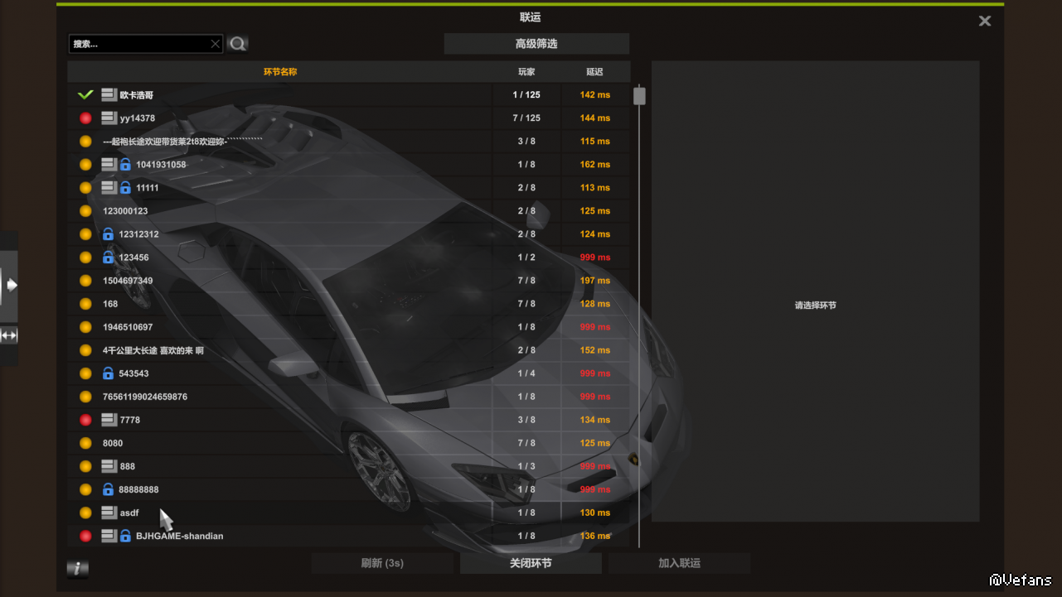Select the session named 1504697349
The width and height of the screenshot is (1062, 597).
click(x=349, y=281)
